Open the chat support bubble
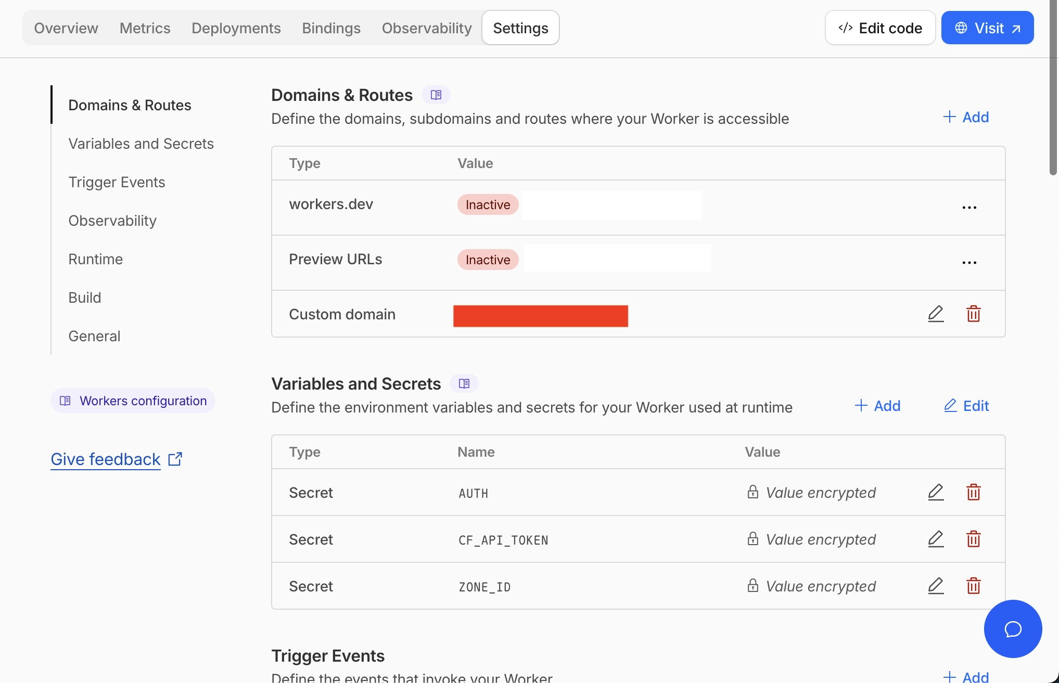 (x=1012, y=628)
